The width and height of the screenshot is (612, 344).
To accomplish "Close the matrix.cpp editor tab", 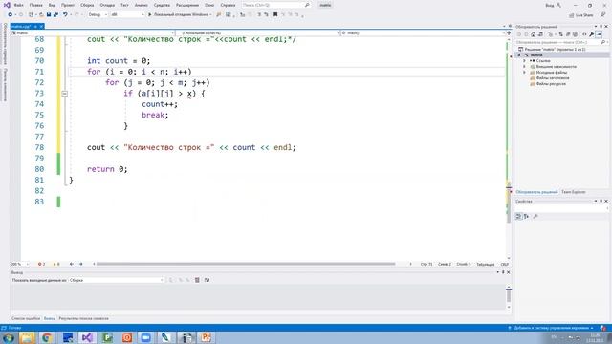I will (x=41, y=27).
